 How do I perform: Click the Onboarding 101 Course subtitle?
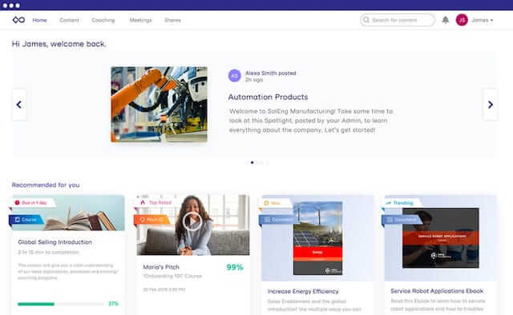tap(172, 276)
